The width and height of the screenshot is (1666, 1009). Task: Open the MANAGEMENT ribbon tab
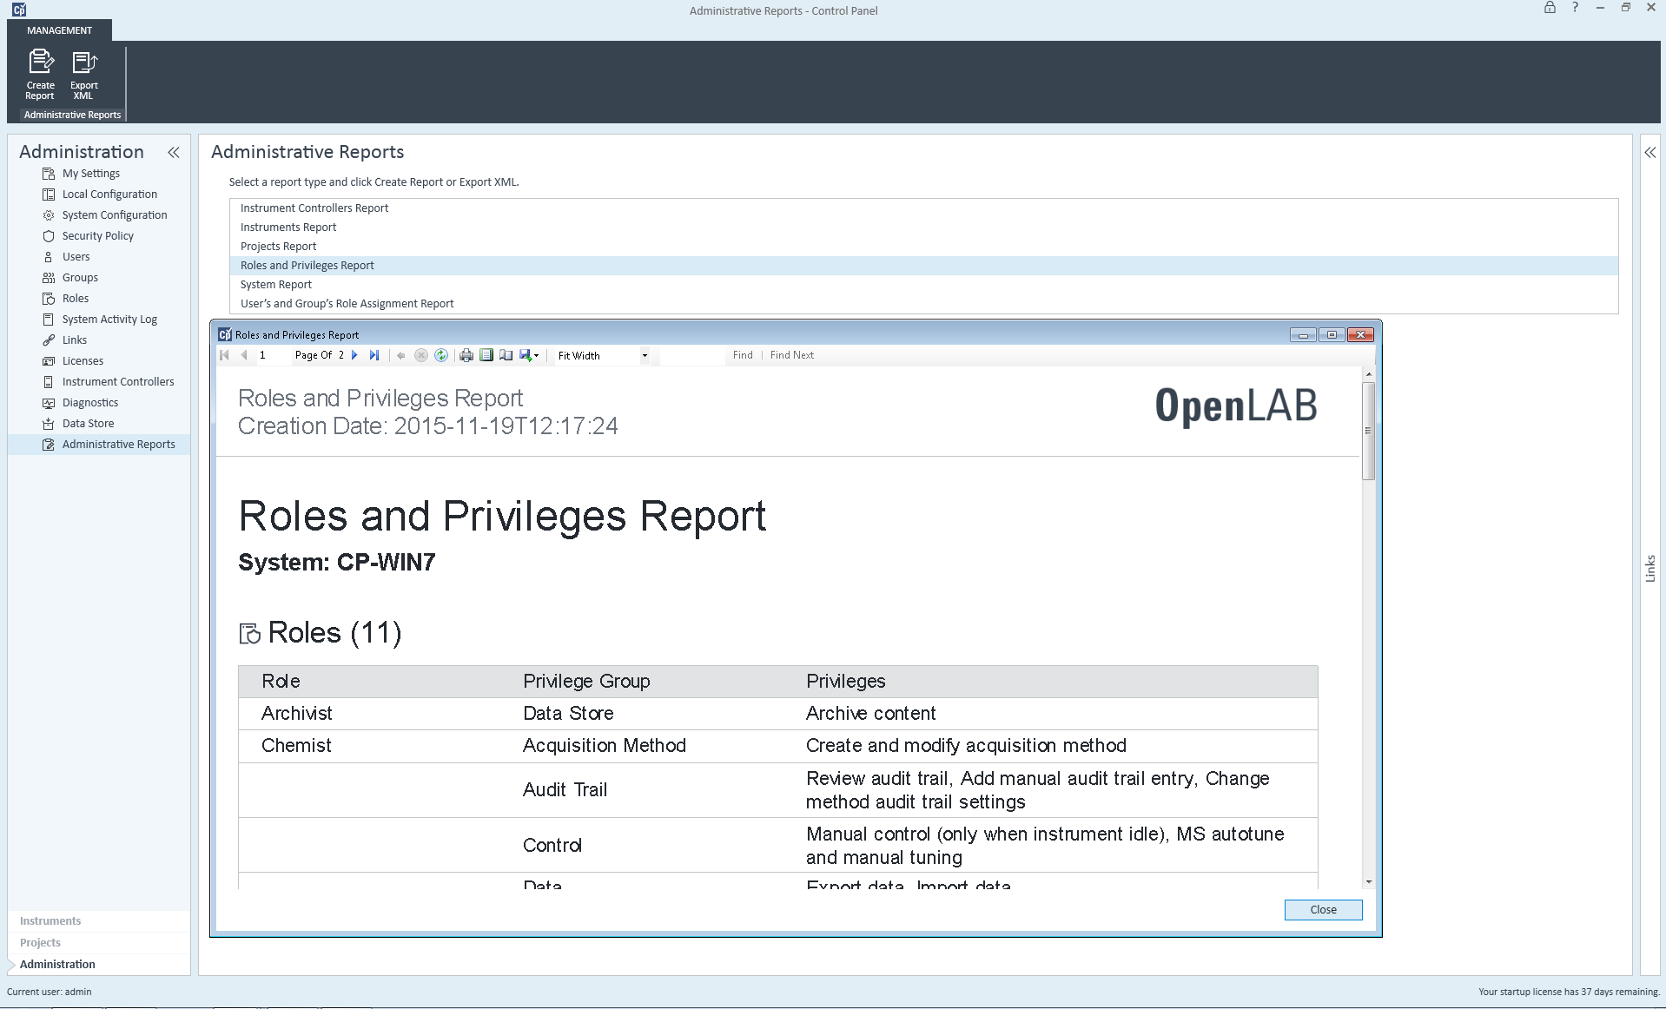59,30
